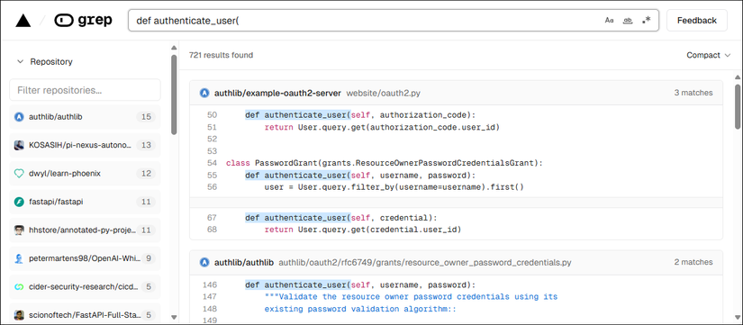This screenshot has width=743, height=325.
Task: Select line 50 authenticate_user definition
Action: point(360,115)
